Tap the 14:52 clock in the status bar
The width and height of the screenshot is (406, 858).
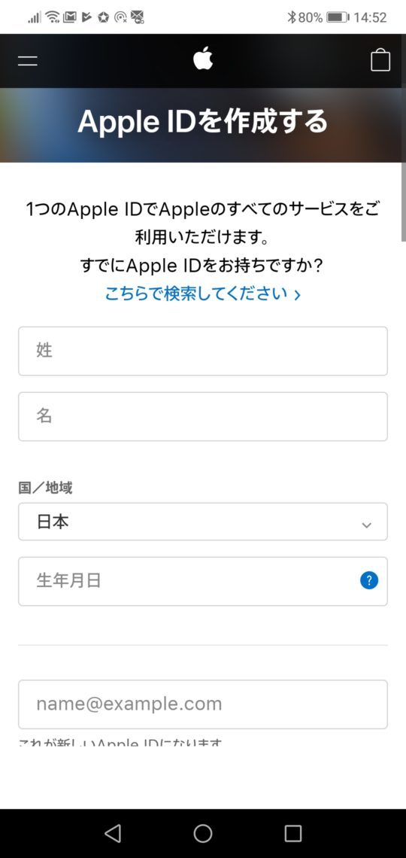pyautogui.click(x=370, y=17)
